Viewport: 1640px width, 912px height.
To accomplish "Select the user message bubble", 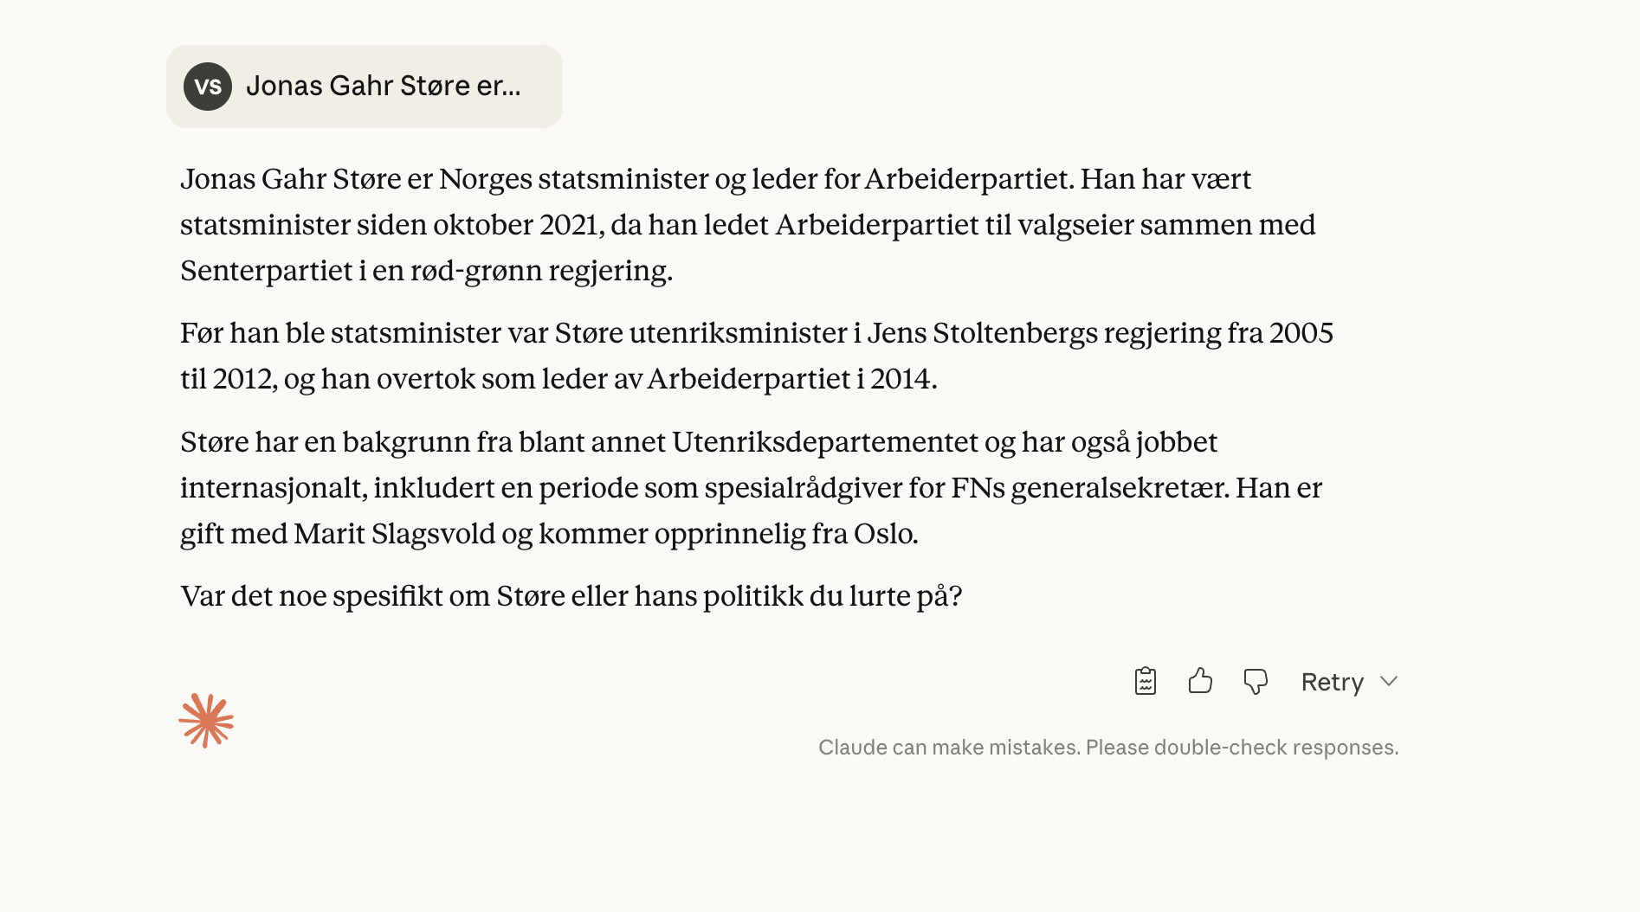I will (x=364, y=86).
